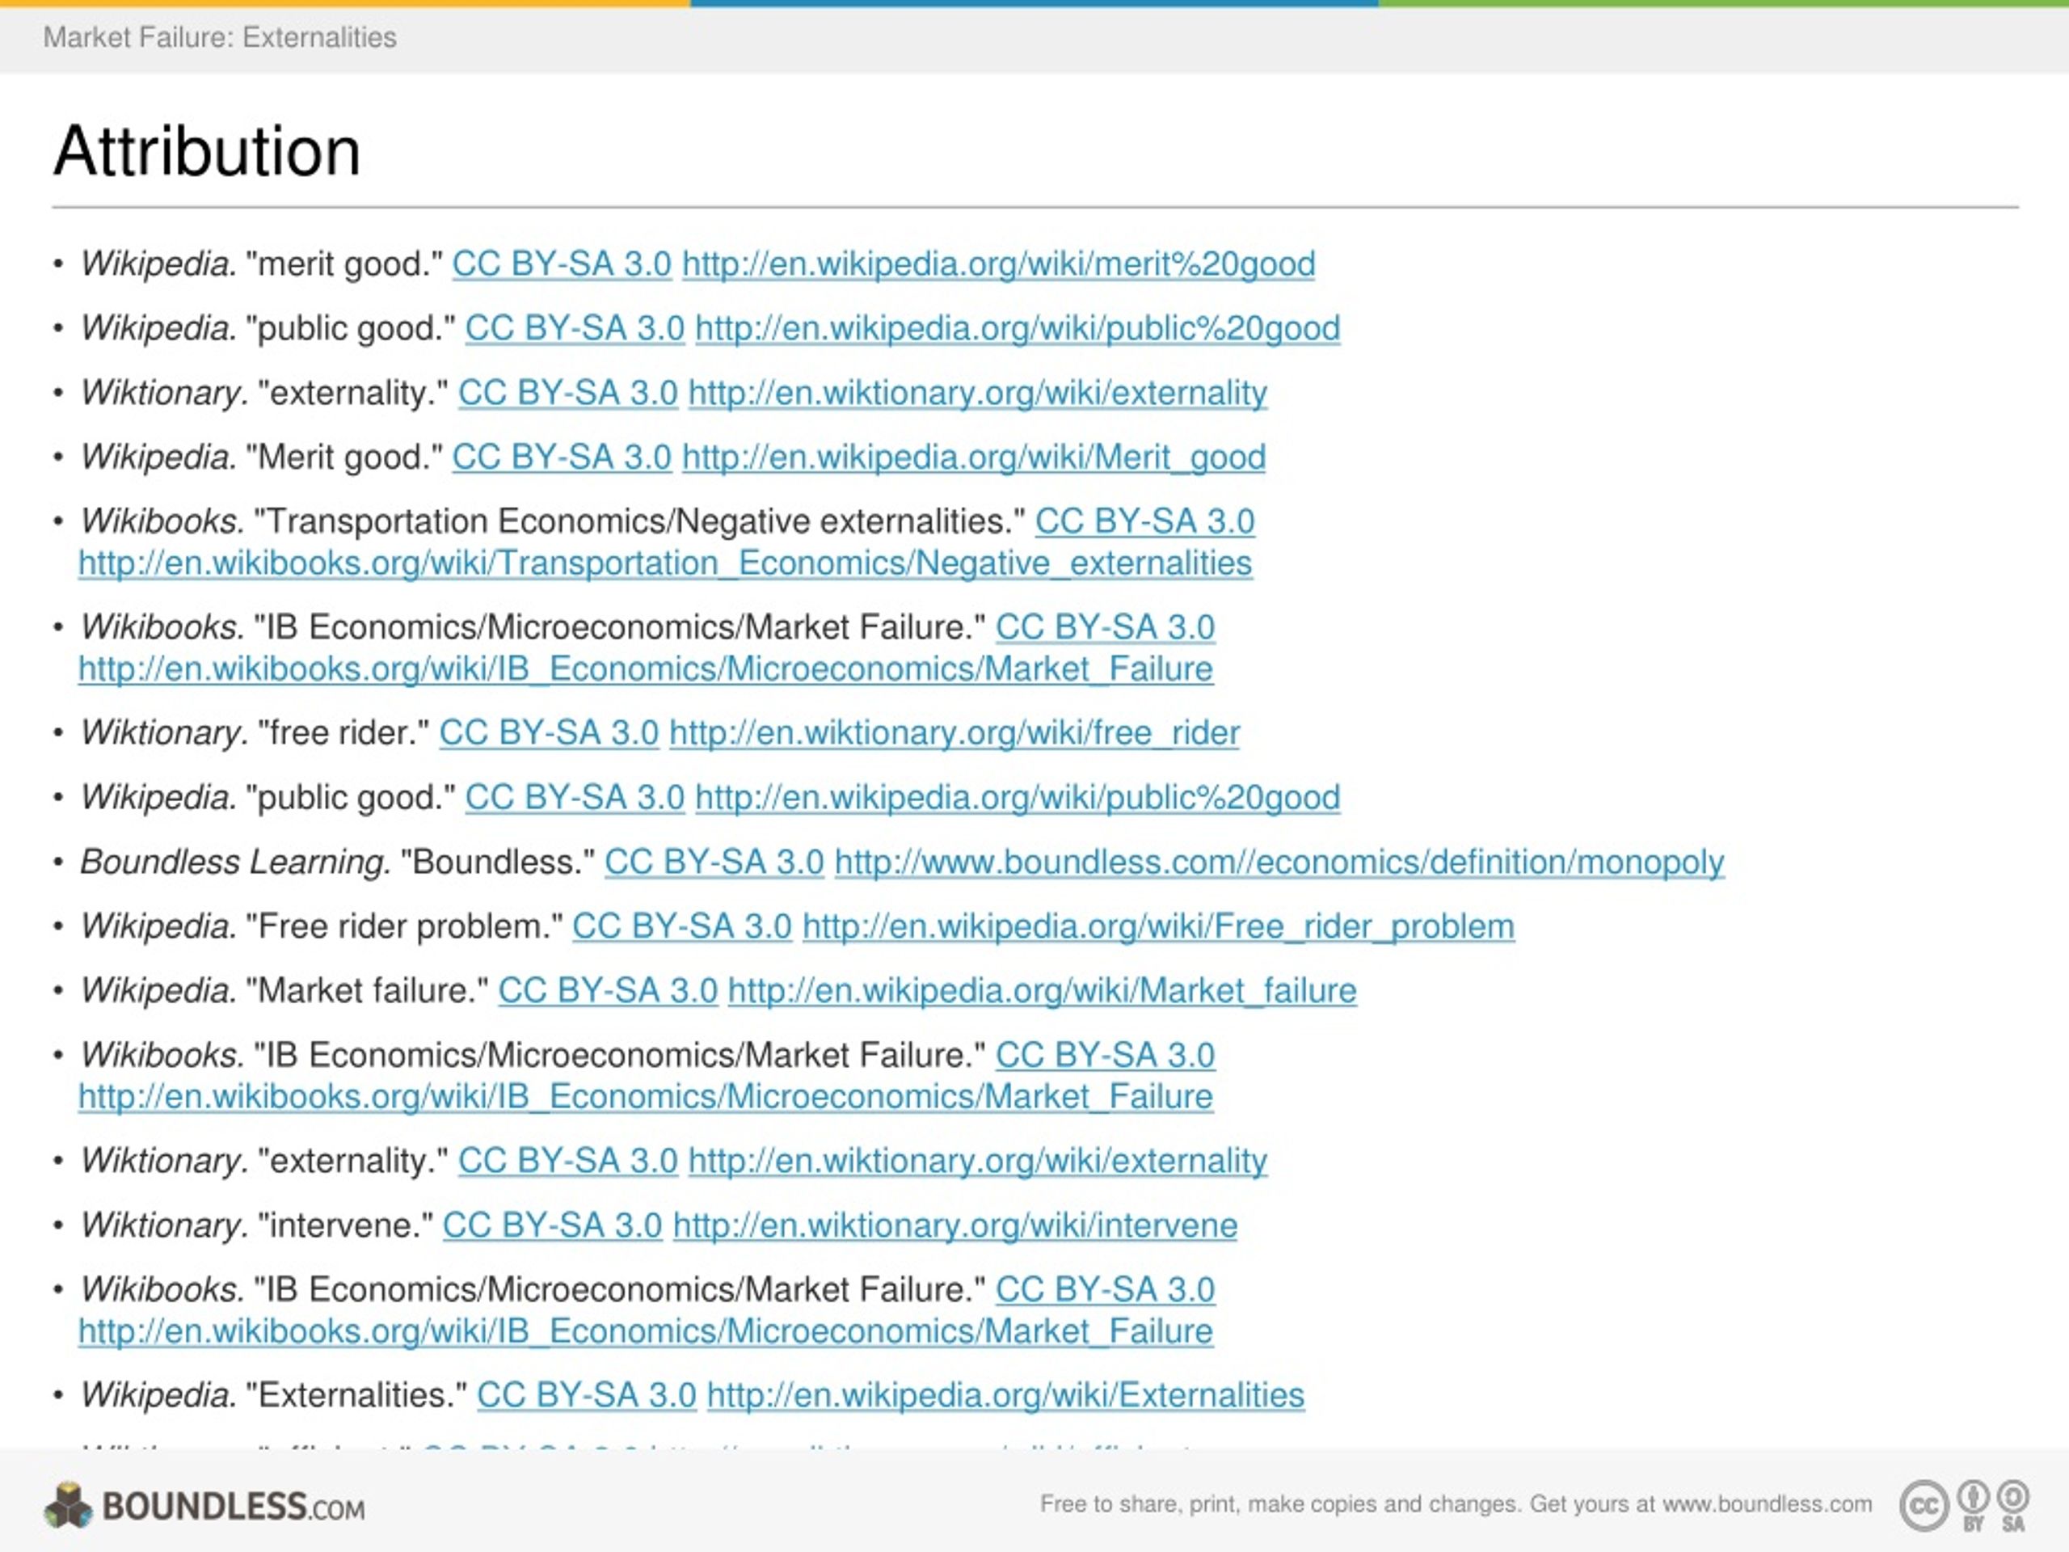This screenshot has width=2069, height=1552.
Task: Click the "Market Failure: Externalities" header text
Action: click(220, 37)
